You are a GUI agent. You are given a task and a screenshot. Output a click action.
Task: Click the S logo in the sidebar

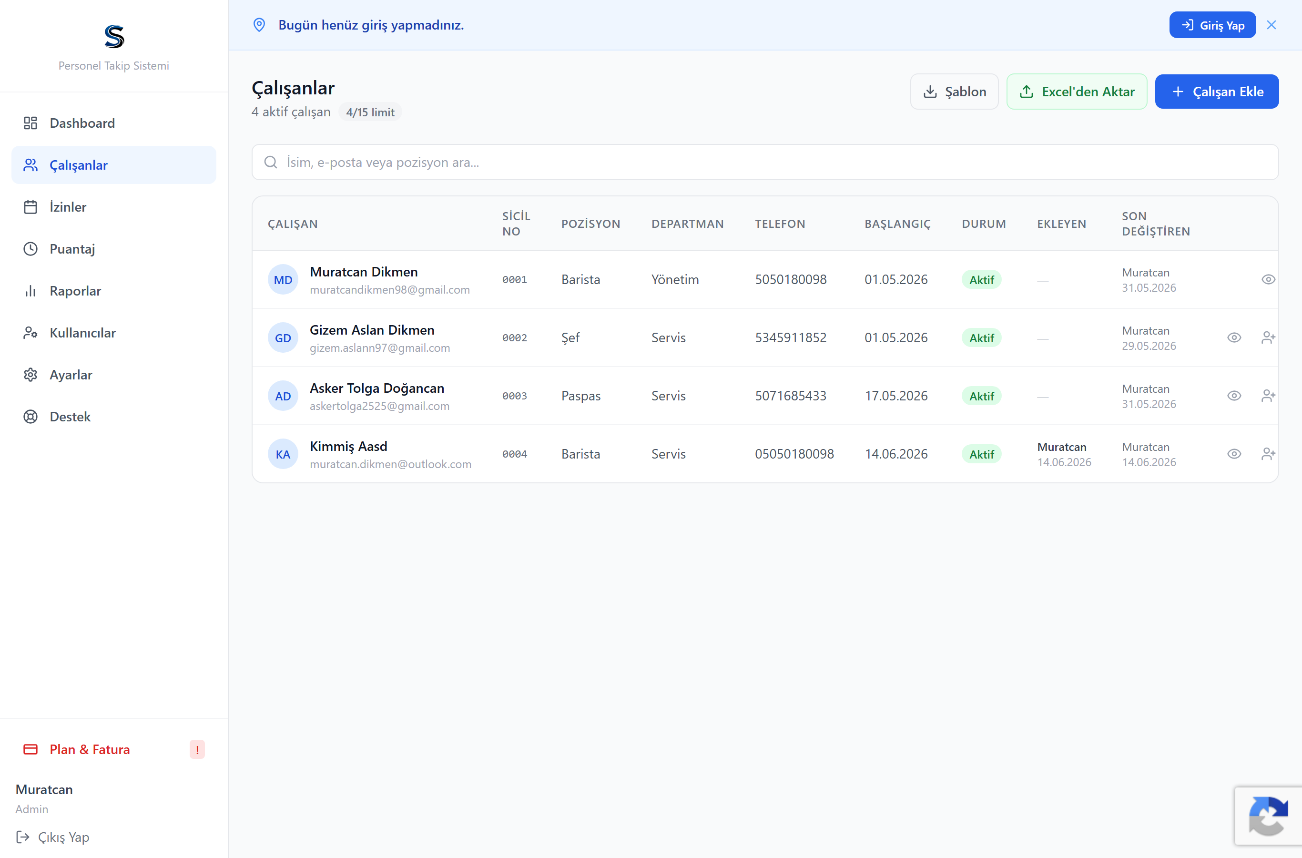click(114, 37)
